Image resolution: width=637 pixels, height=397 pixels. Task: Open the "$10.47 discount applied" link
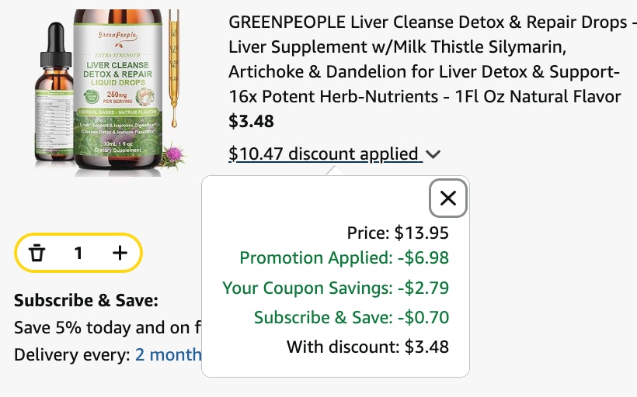pyautogui.click(x=325, y=154)
